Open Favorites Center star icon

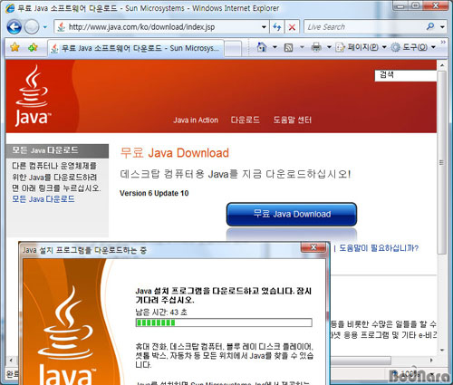[x=14, y=47]
